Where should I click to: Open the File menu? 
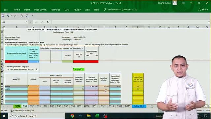[x=6, y=10]
